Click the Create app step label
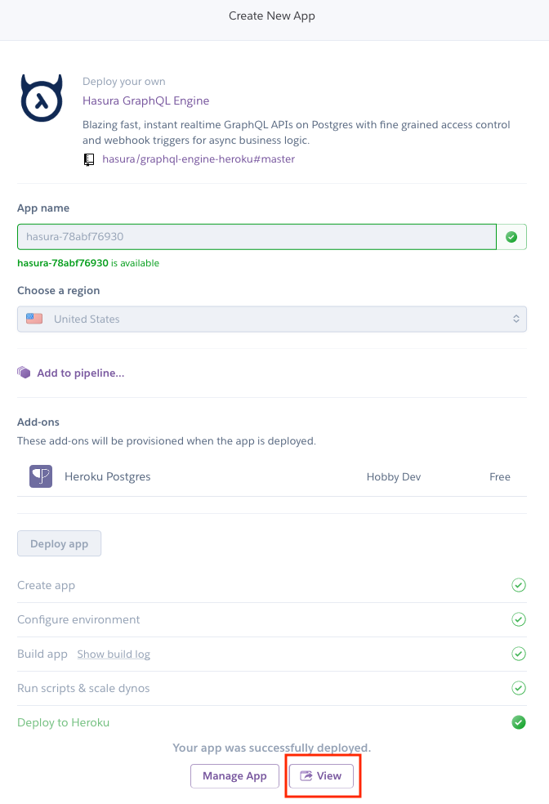Viewport: 549px width, 804px height. tap(46, 586)
